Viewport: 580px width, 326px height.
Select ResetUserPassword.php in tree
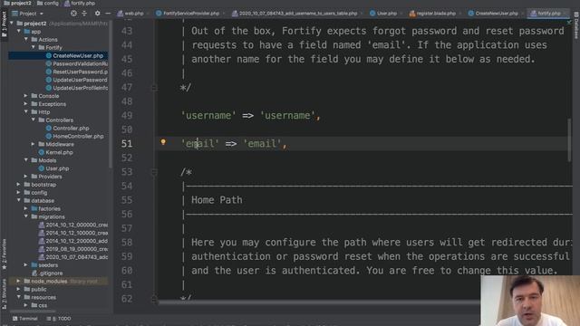coord(81,72)
